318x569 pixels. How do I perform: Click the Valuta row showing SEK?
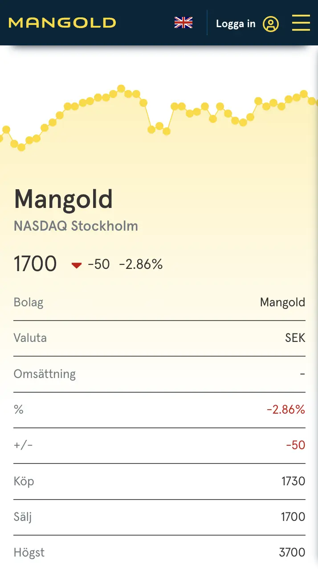tap(159, 338)
